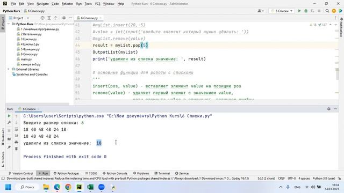Click the orange IDE updates icon

[334, 11]
